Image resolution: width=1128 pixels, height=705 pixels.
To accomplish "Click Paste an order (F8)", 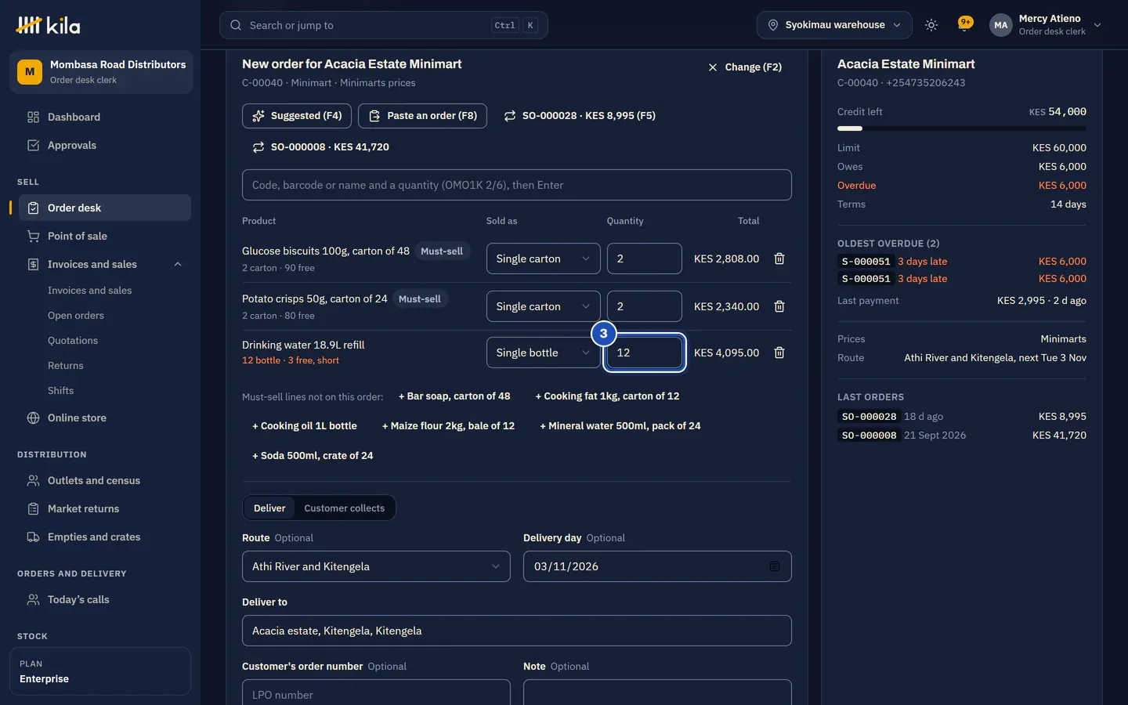I will [x=422, y=116].
